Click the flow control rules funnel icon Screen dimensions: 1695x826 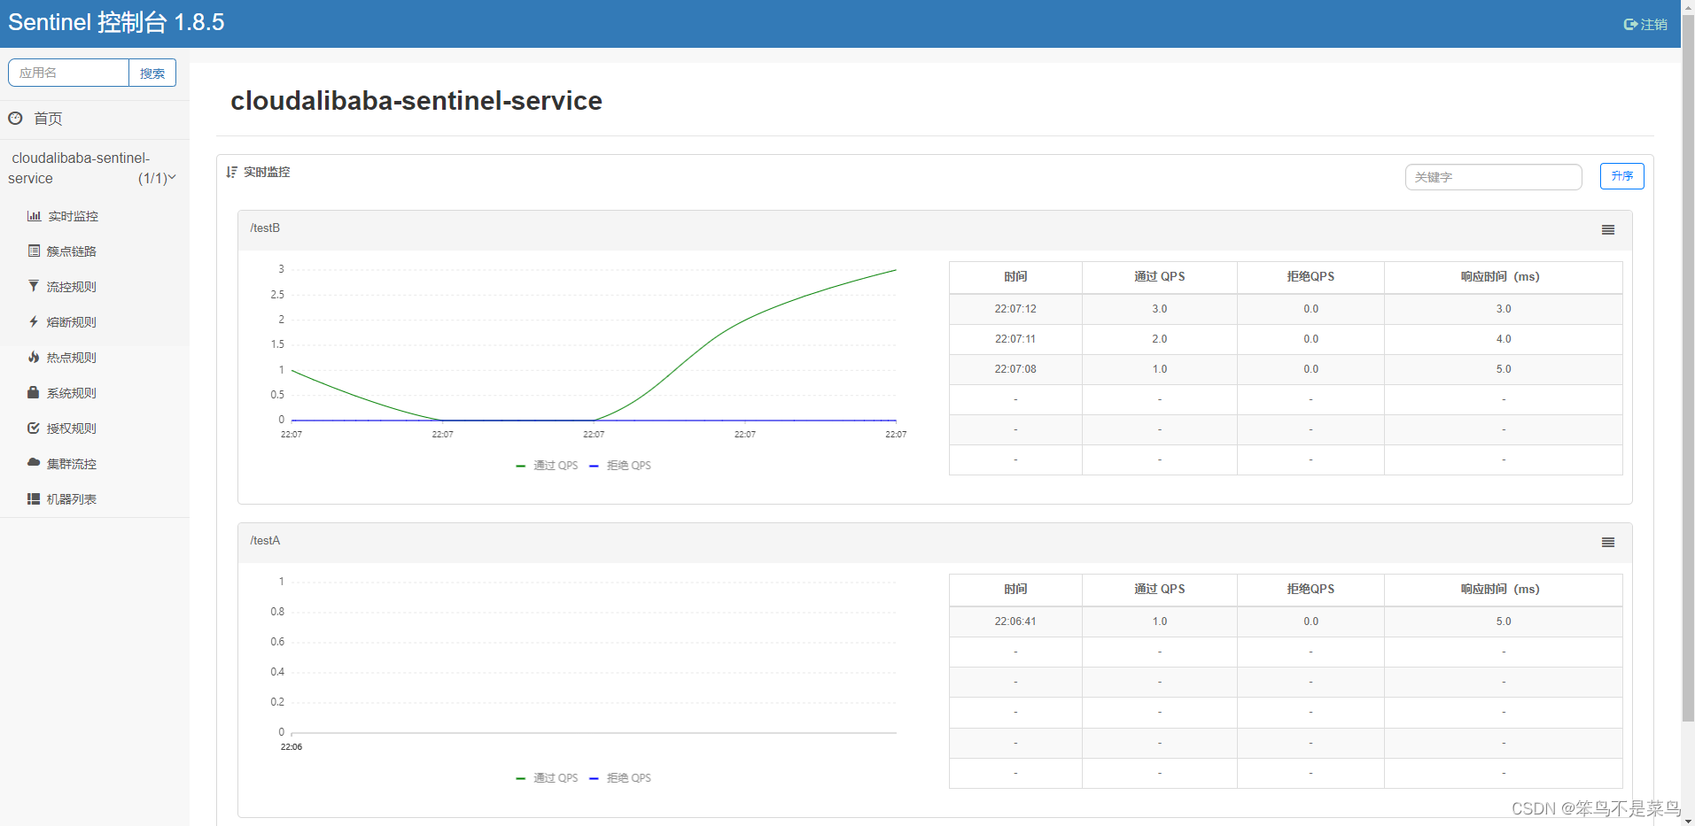click(34, 287)
